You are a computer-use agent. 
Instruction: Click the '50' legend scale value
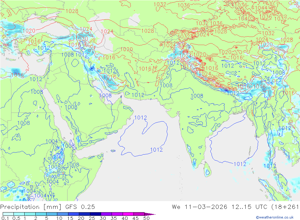coord(146,218)
